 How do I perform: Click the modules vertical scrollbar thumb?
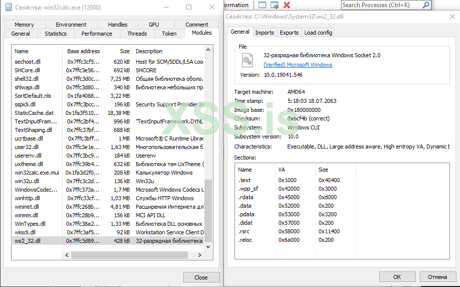(x=208, y=211)
